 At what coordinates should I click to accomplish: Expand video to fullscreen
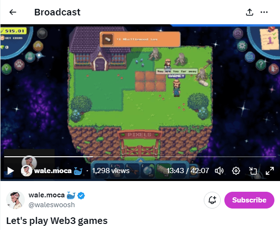pos(270,171)
